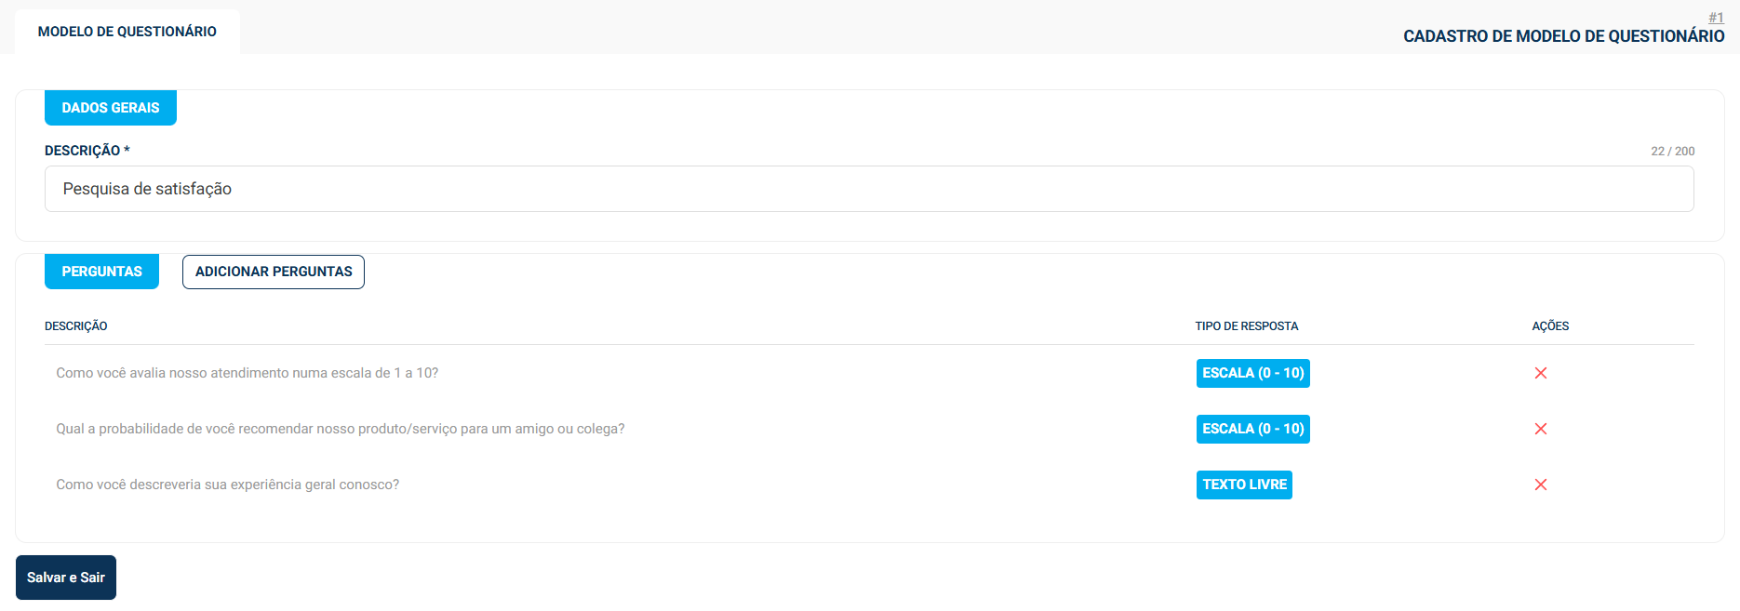Select the row 'Como você avalia nosso atendimento'
Viewport: 1740px width, 611px height.
(247, 373)
